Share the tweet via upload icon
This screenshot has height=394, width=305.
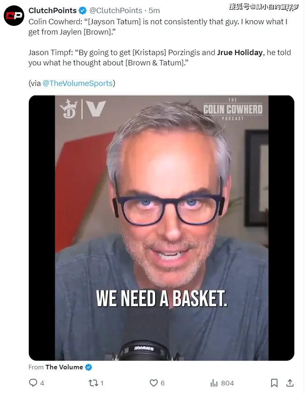[290, 383]
